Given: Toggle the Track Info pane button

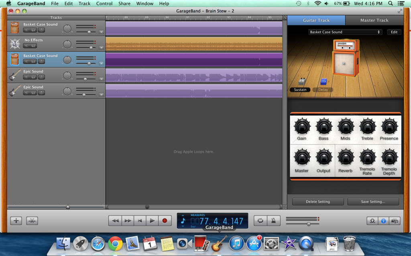Looking at the screenshot, I should click(383, 221).
